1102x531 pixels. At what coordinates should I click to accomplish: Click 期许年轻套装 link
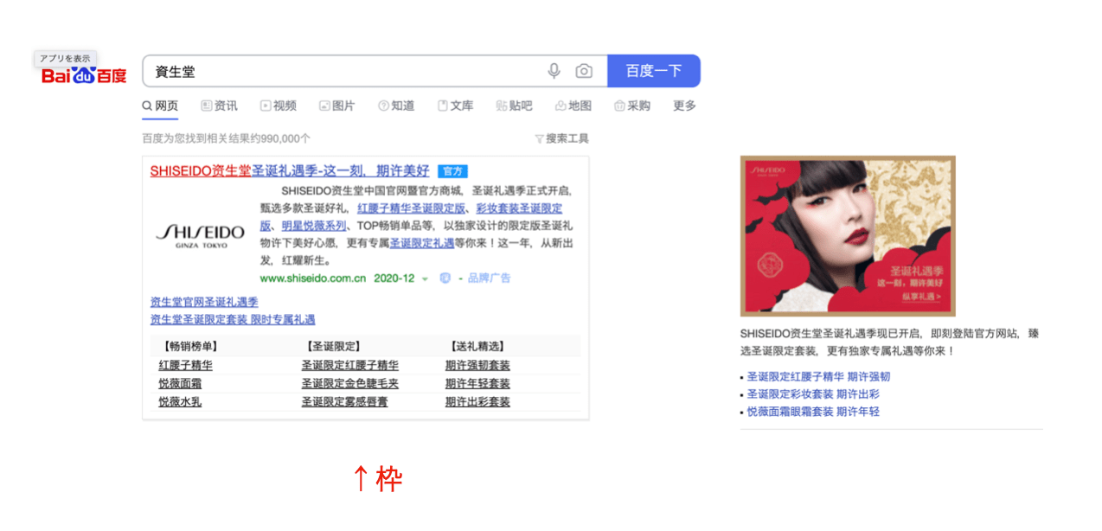pos(477,384)
